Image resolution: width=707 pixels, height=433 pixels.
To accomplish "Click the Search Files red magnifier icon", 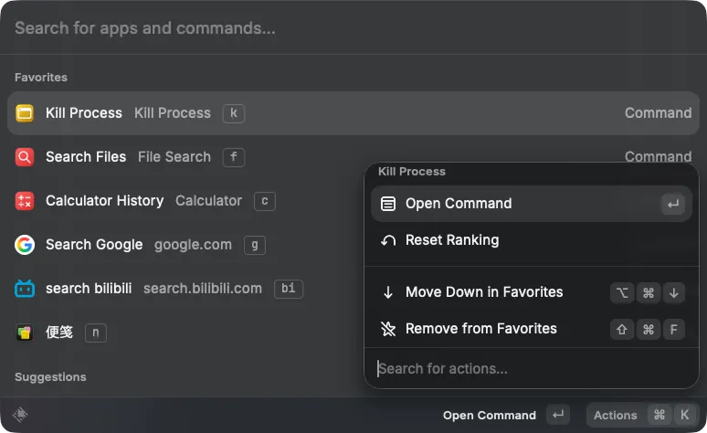I will (x=25, y=157).
